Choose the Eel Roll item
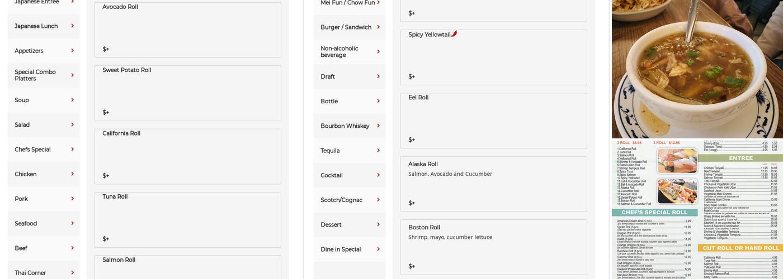This screenshot has width=783, height=279. [x=493, y=121]
